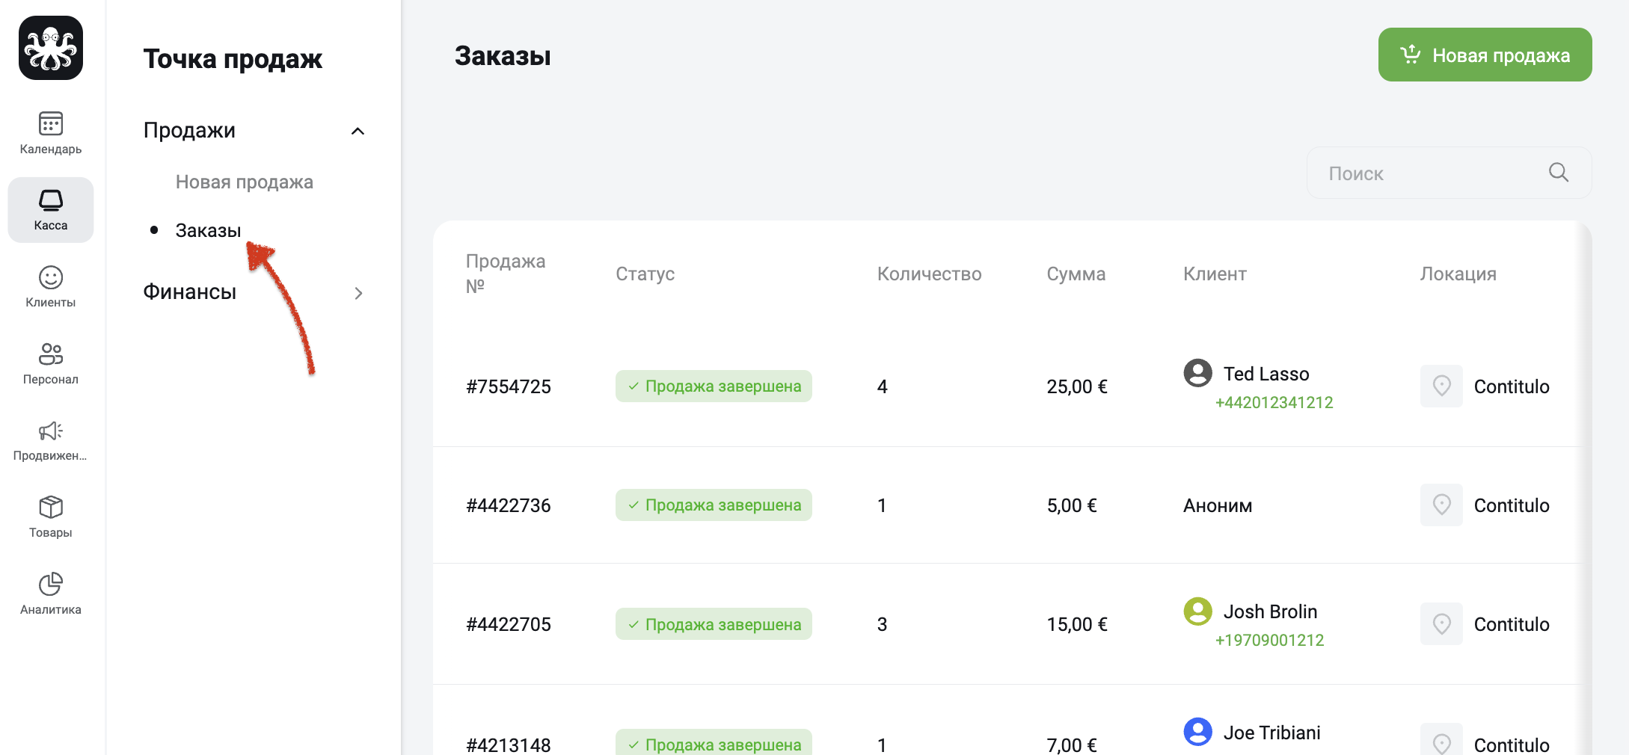
Task: Click location pin in order #4422705 row
Action: pos(1441,623)
